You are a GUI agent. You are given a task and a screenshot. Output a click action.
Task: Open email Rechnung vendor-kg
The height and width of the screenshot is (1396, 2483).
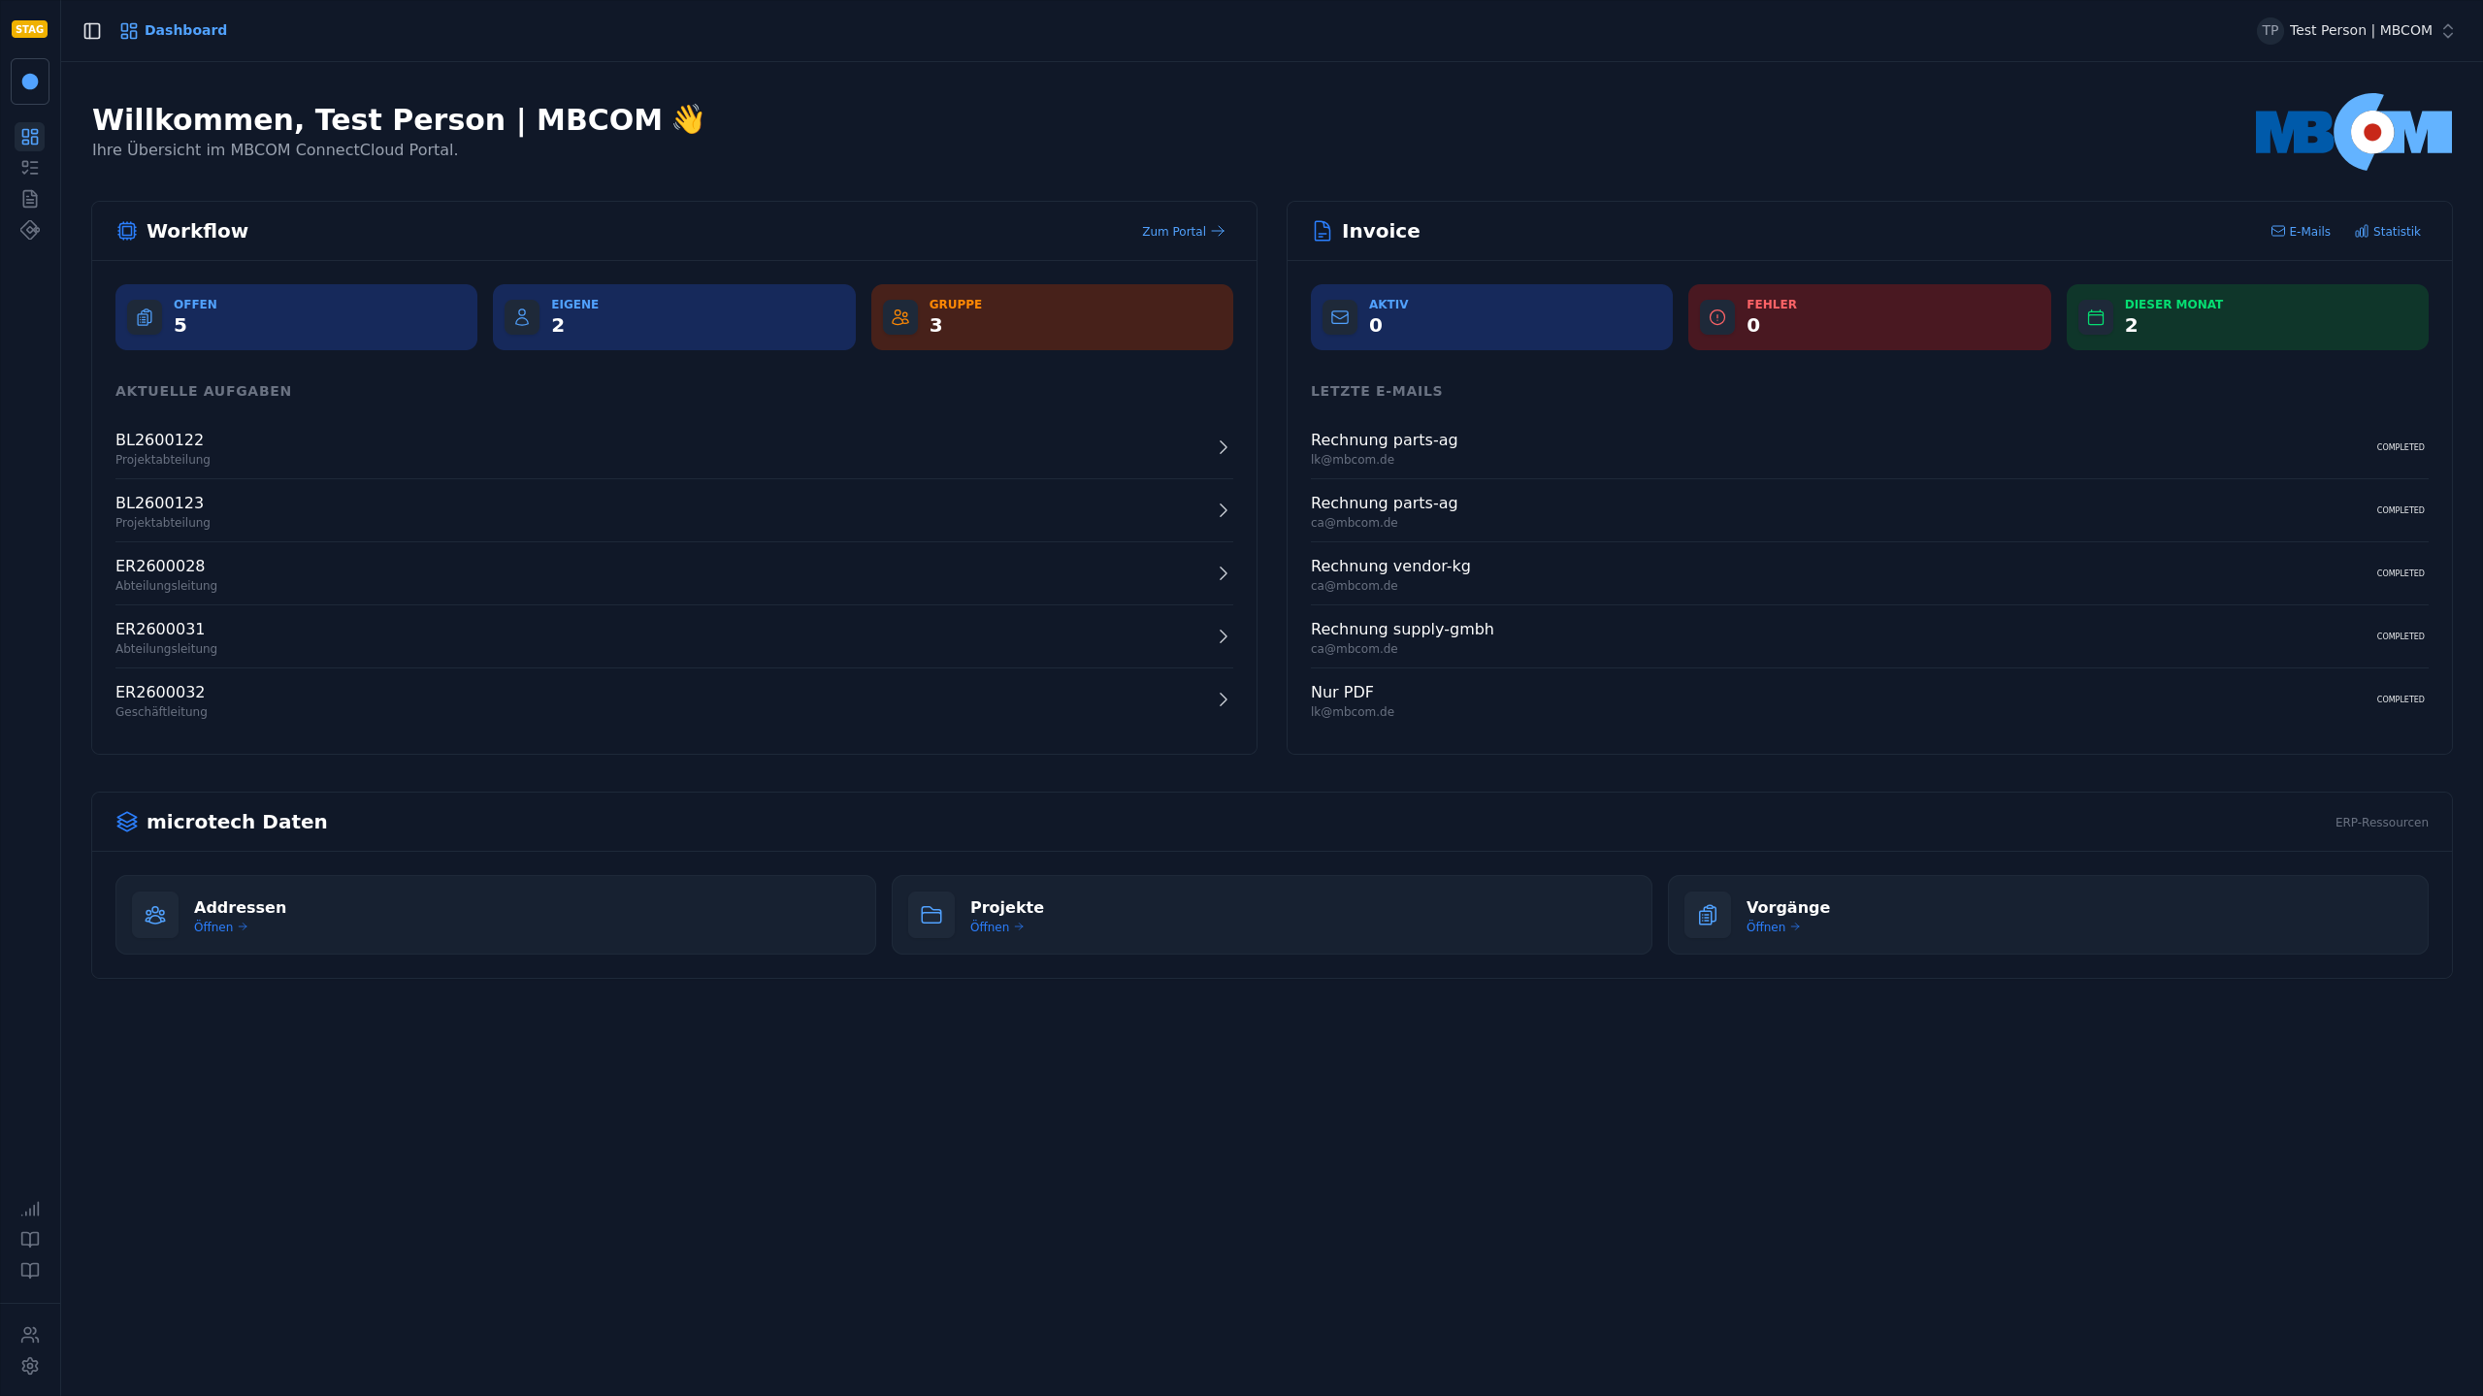[1870, 573]
